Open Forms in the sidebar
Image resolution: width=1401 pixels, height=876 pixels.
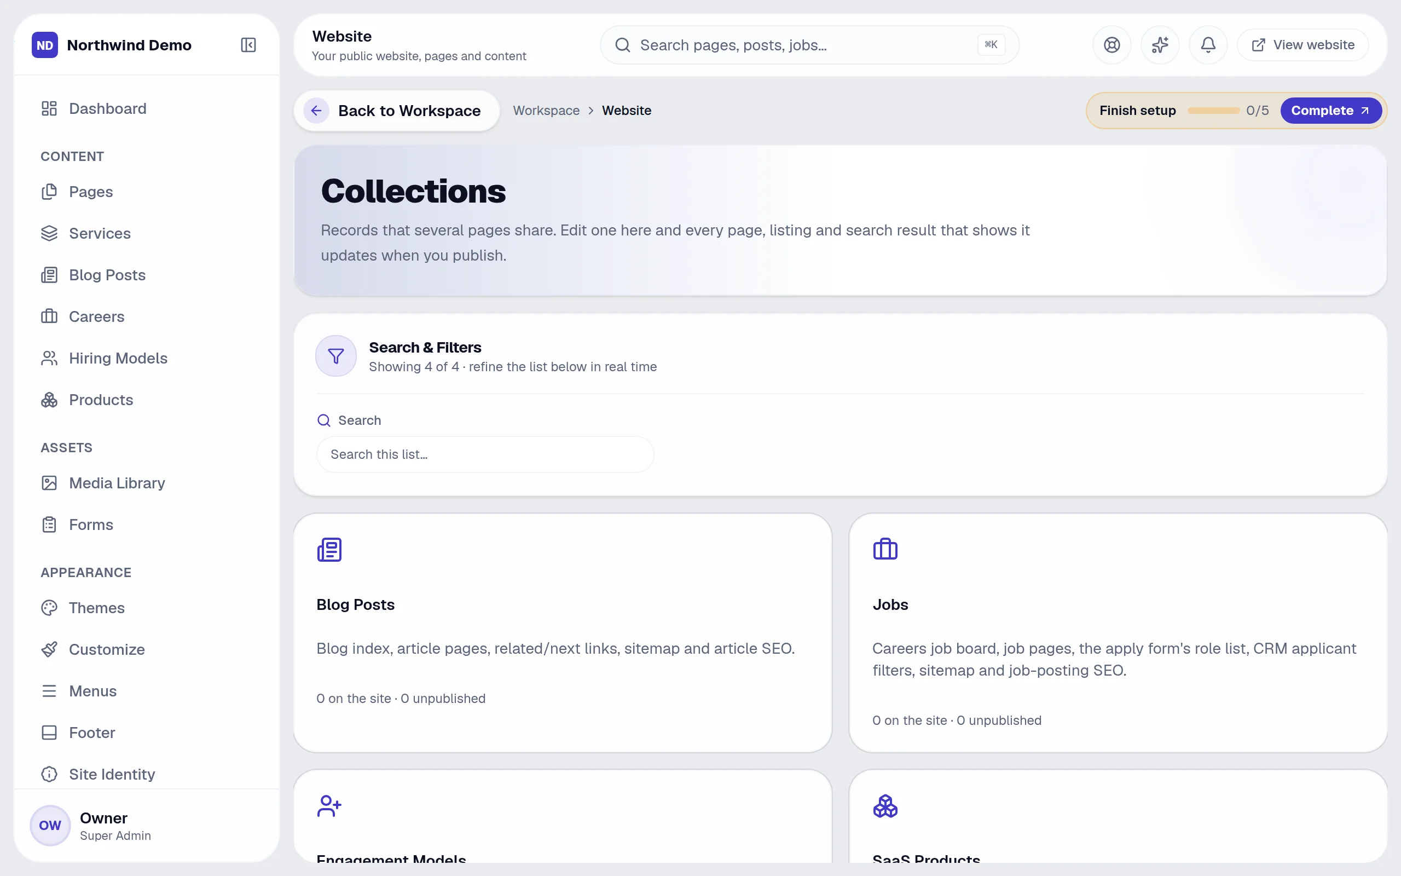click(147, 525)
